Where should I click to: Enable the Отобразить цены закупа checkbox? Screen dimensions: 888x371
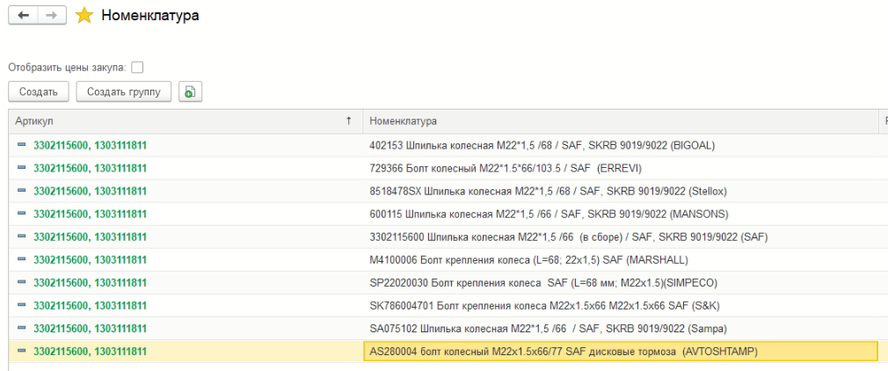tap(137, 68)
